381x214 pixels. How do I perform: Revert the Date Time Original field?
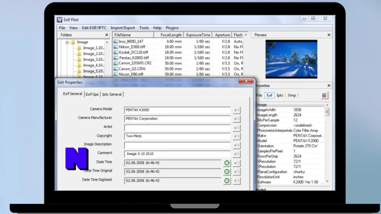(x=236, y=172)
